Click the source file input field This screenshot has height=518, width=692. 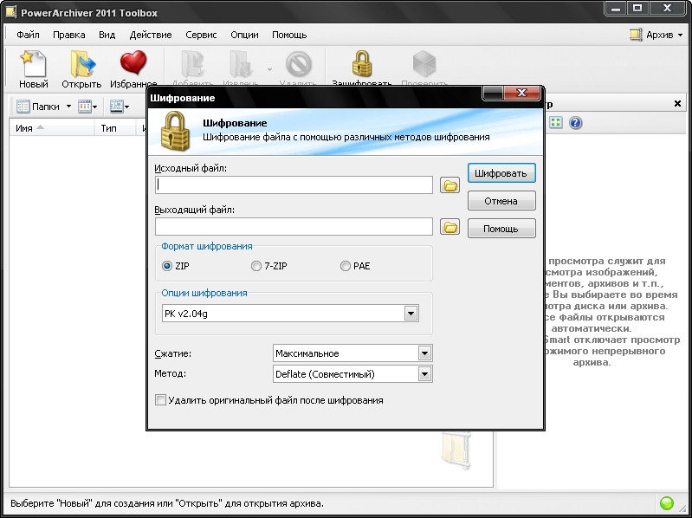[x=294, y=185]
